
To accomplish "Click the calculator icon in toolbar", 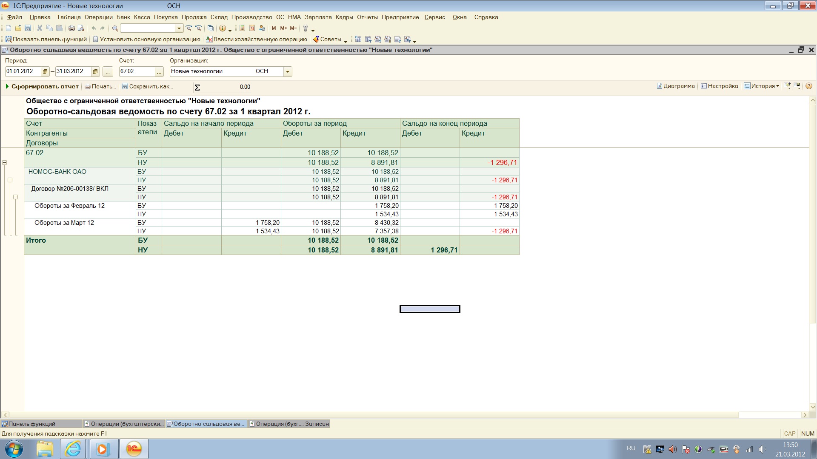I will click(242, 28).
